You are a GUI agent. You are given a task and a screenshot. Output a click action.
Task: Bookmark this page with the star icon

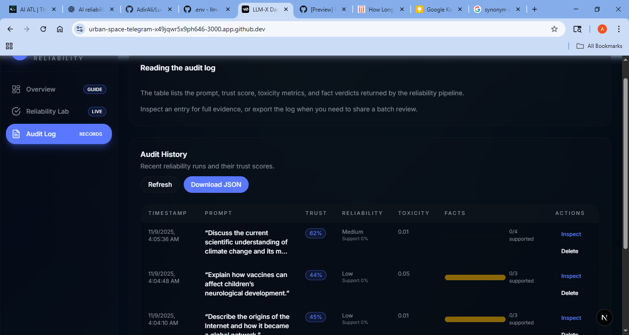554,29
